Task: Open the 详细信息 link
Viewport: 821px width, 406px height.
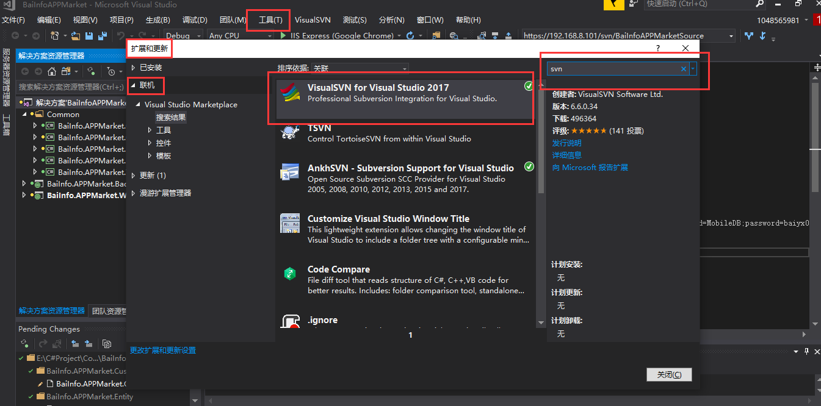Action: coord(567,155)
